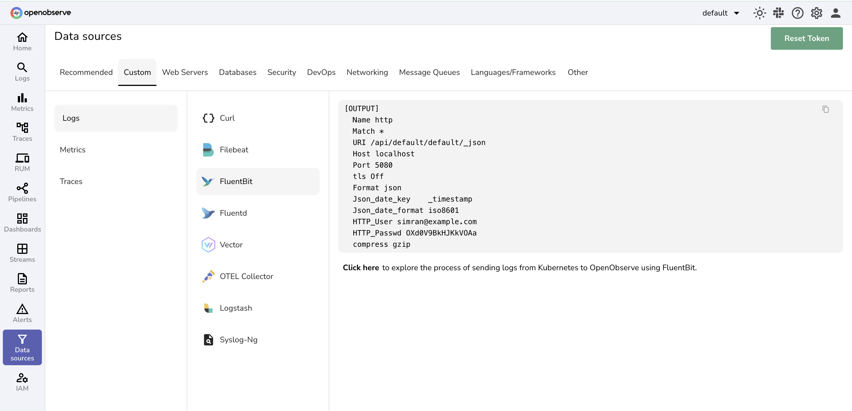Open the Fluentd configuration
852x411 pixels.
pyautogui.click(x=233, y=213)
